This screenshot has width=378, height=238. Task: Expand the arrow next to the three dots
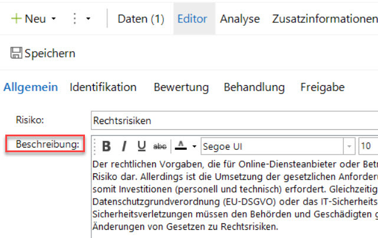(88, 19)
